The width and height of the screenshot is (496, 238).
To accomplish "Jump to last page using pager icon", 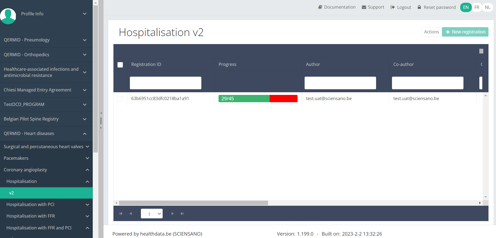I will (182, 214).
